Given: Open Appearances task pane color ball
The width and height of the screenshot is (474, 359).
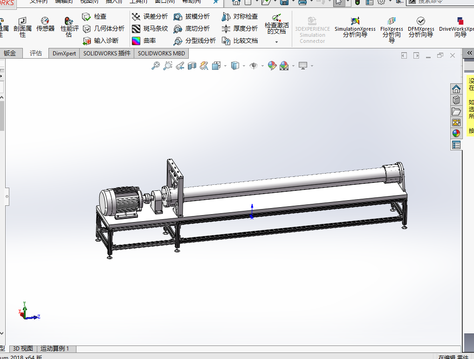Looking at the screenshot, I should (456, 133).
